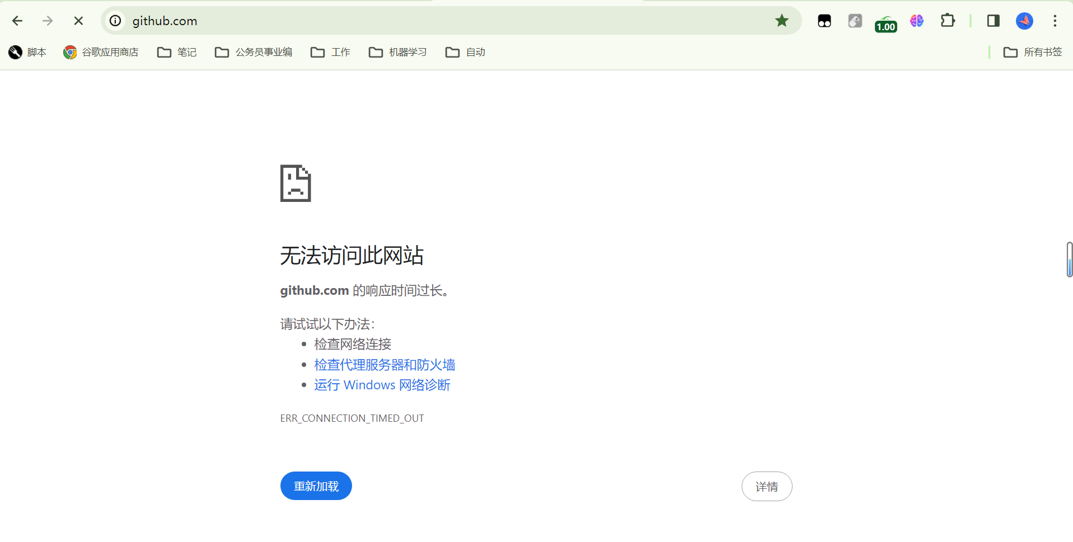Toggle the browser side panel
The image size is (1073, 542).
[x=994, y=21]
